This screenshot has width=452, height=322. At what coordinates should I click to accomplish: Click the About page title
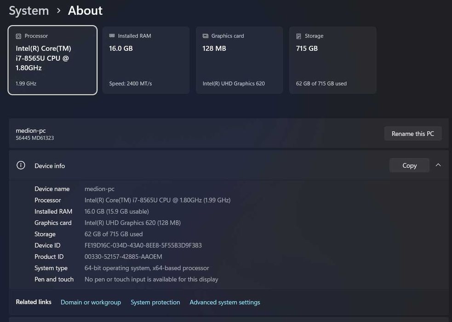coord(85,11)
